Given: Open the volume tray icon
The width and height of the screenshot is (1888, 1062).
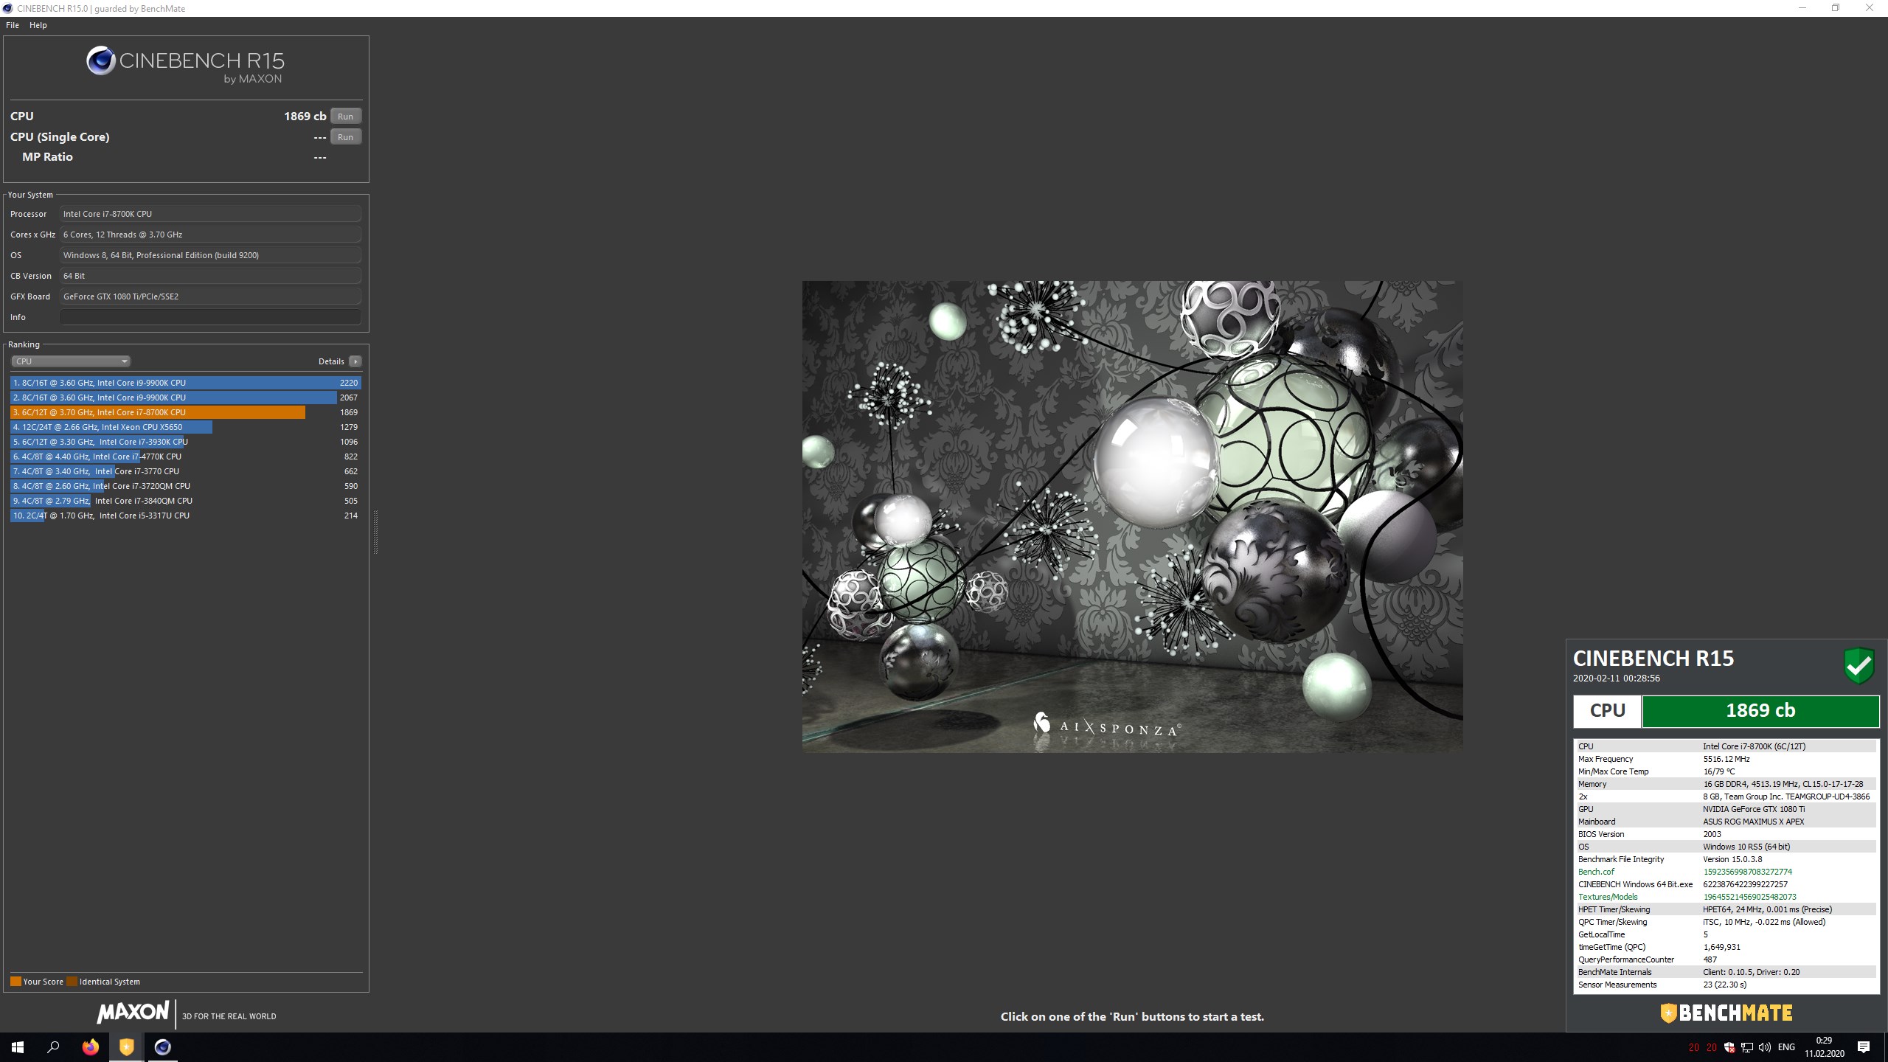Looking at the screenshot, I should (x=1765, y=1047).
